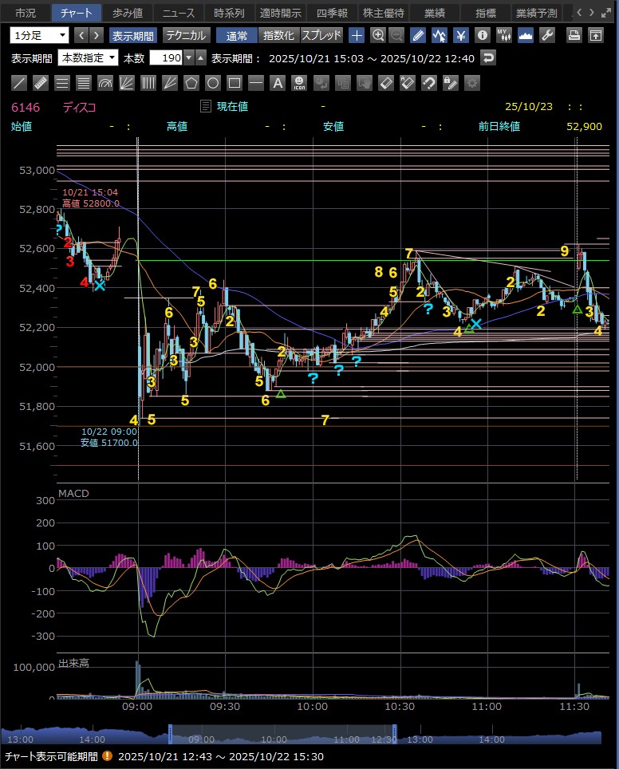Click the テクニカル button
This screenshot has height=769, width=619.
pyautogui.click(x=186, y=35)
